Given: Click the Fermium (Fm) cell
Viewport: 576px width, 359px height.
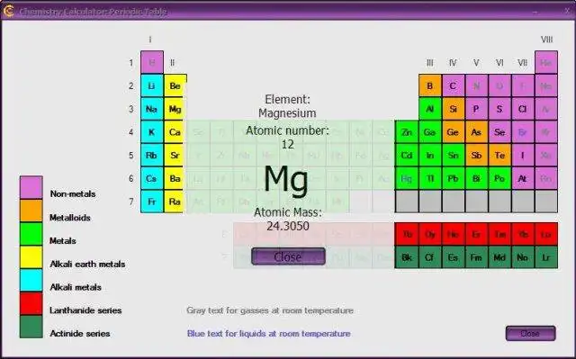Looking at the screenshot, I should (476, 257).
